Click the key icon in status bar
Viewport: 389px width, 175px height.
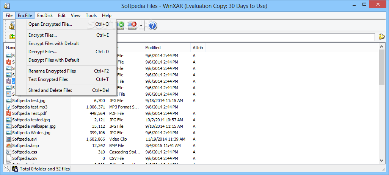coord(7,169)
